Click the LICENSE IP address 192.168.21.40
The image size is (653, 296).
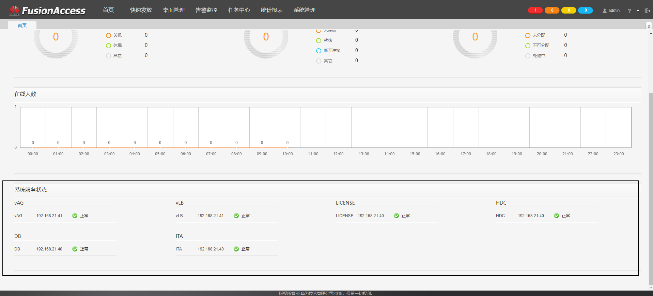tap(371, 216)
